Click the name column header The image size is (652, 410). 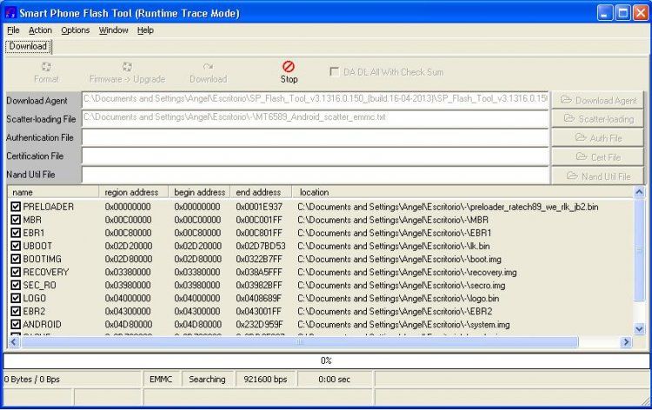53,192
